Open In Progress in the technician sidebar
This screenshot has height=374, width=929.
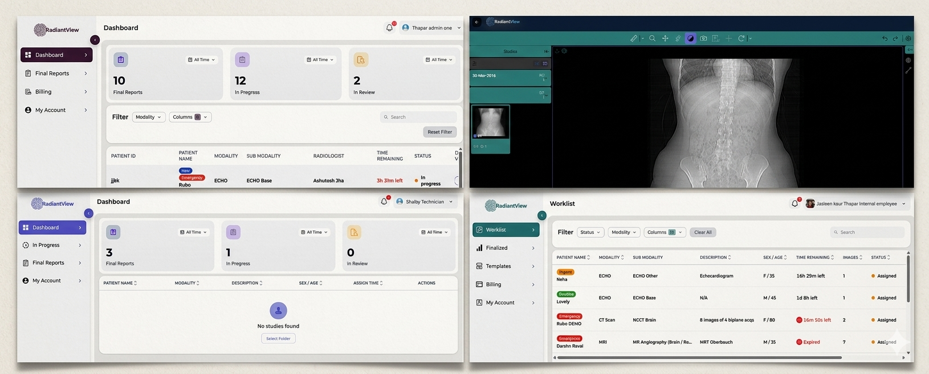click(x=52, y=245)
